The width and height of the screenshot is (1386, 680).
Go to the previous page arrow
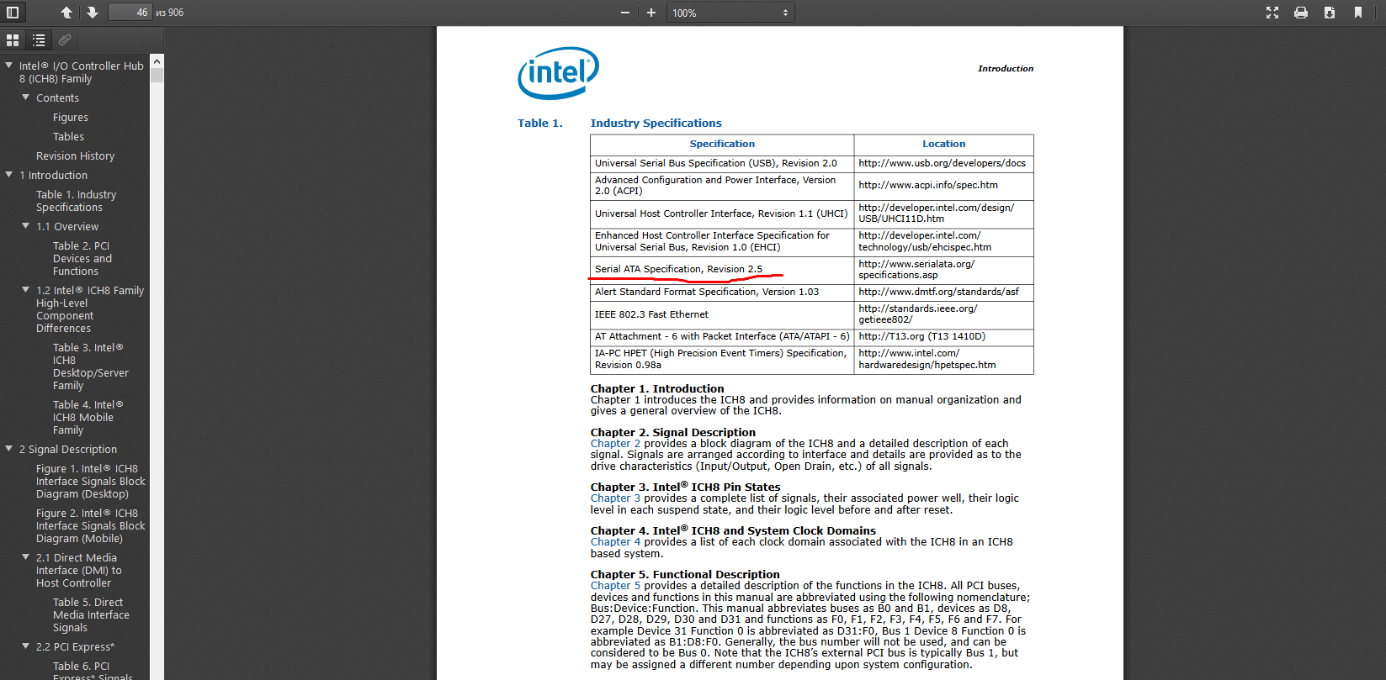click(x=66, y=13)
